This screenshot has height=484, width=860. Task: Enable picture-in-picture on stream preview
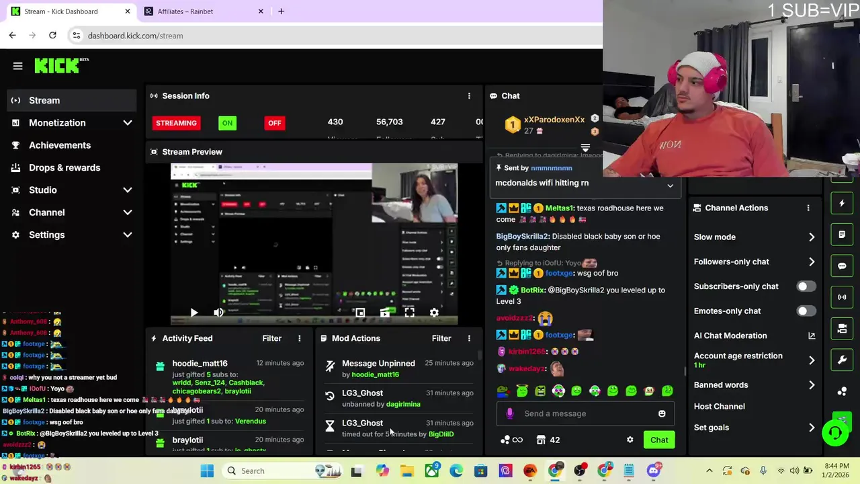point(360,313)
